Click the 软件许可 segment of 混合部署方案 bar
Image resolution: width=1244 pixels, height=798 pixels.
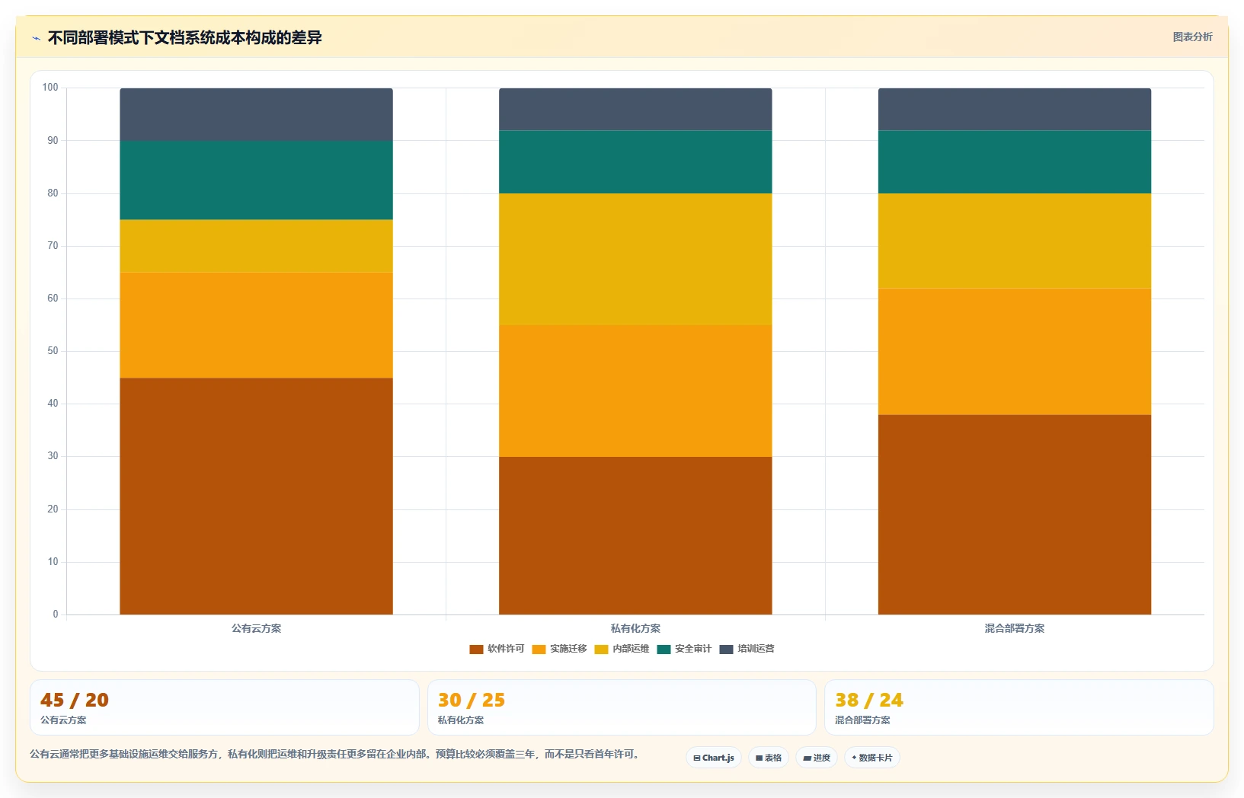tap(1015, 515)
